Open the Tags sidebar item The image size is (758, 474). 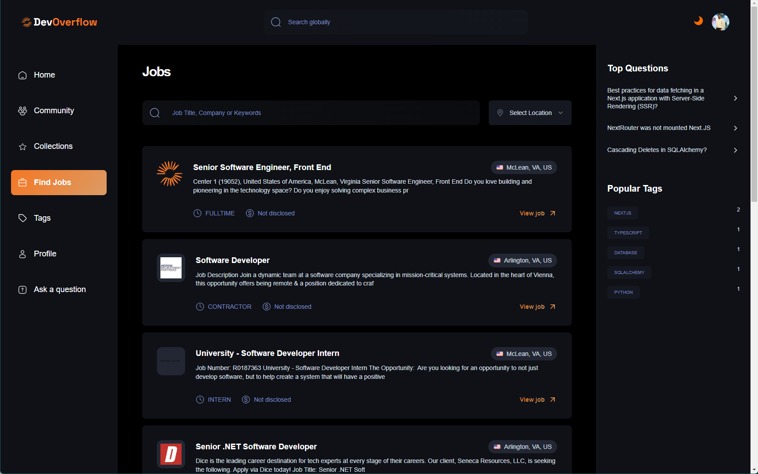click(x=59, y=218)
